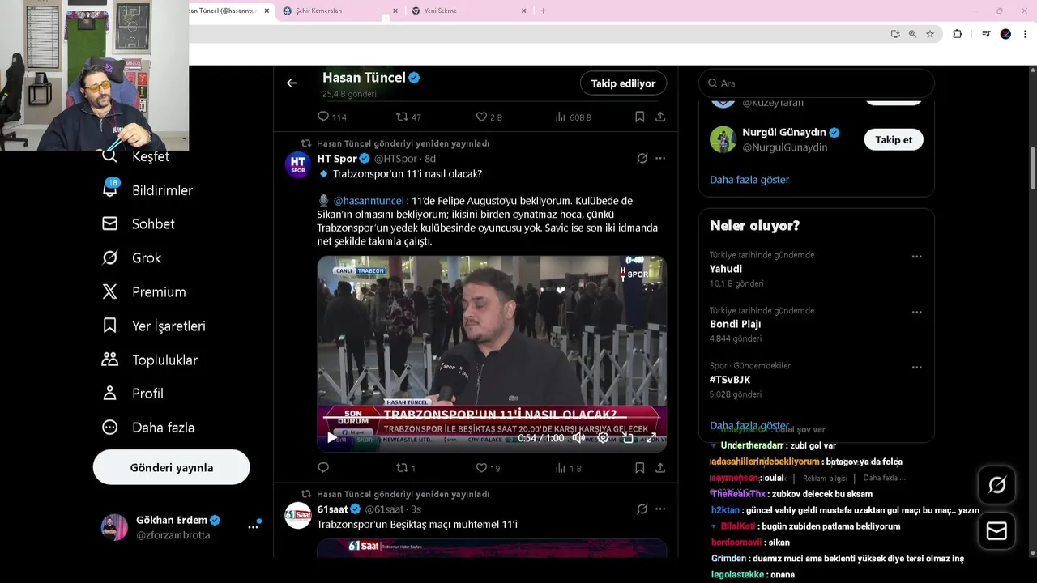
Task: Open floating Grok button
Action: tap(996, 485)
